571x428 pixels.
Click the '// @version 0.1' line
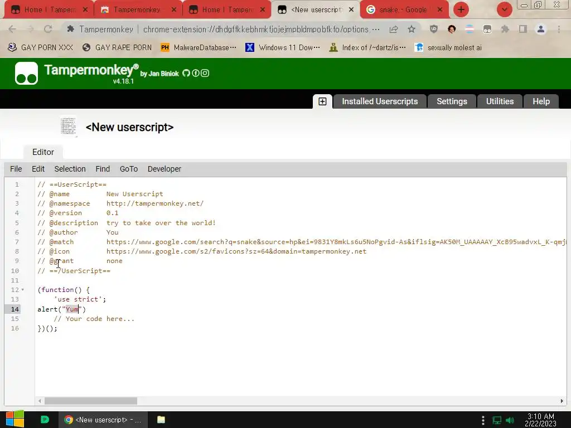(x=78, y=213)
